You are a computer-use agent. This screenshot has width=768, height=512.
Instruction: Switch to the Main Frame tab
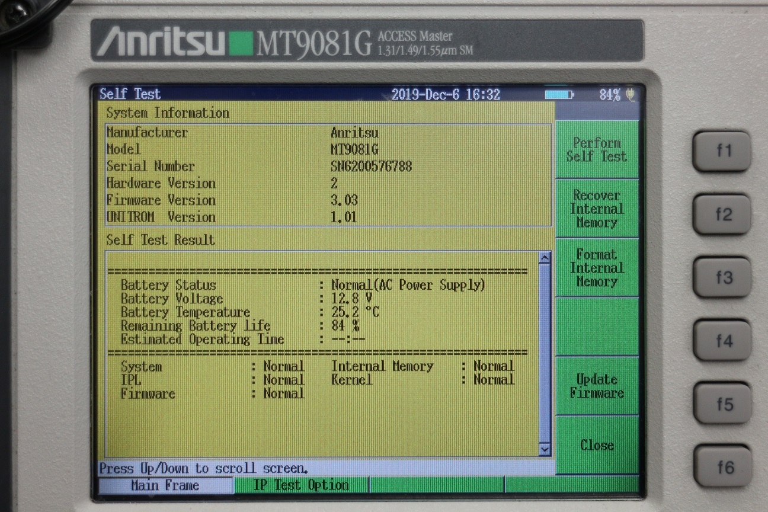165,485
